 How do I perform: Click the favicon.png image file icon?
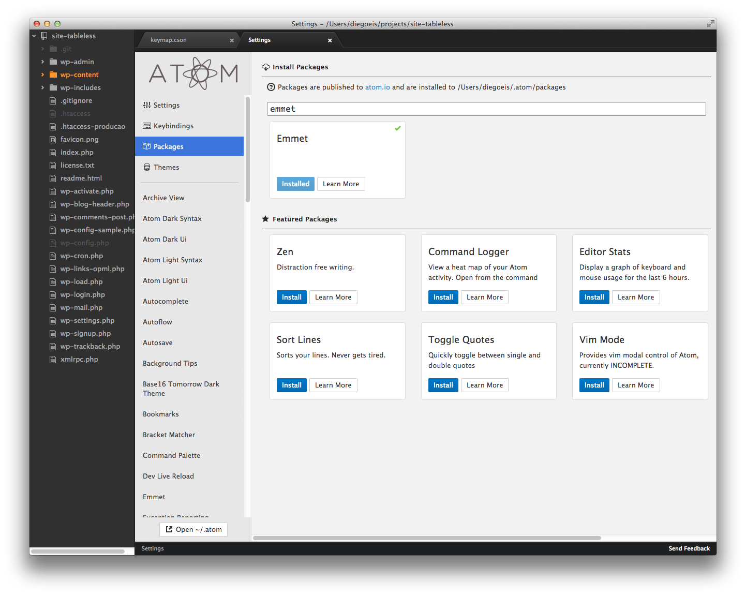(53, 139)
